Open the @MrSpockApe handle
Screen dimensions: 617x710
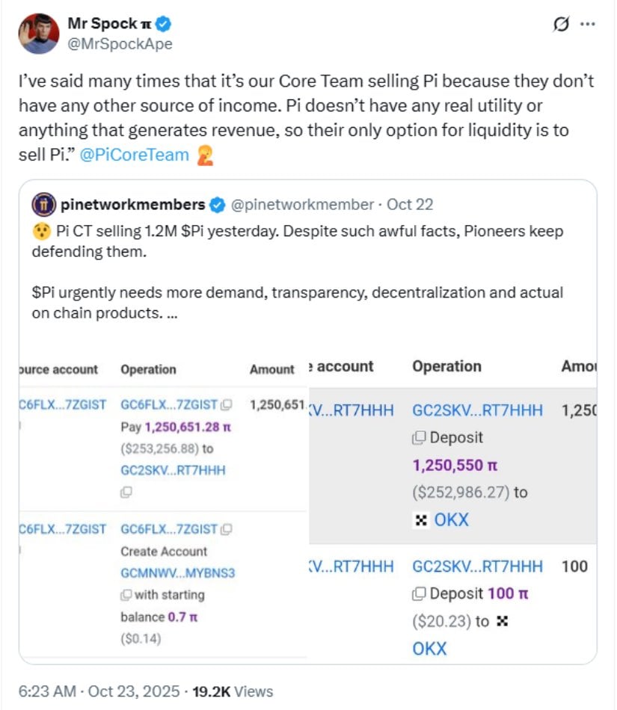tap(120, 44)
